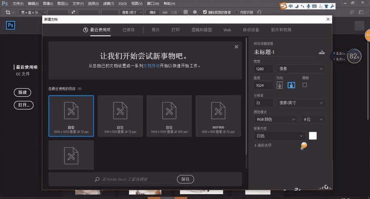Open Sogou soft keyboard icon
The width and height of the screenshot is (370, 199).
(314, 6)
